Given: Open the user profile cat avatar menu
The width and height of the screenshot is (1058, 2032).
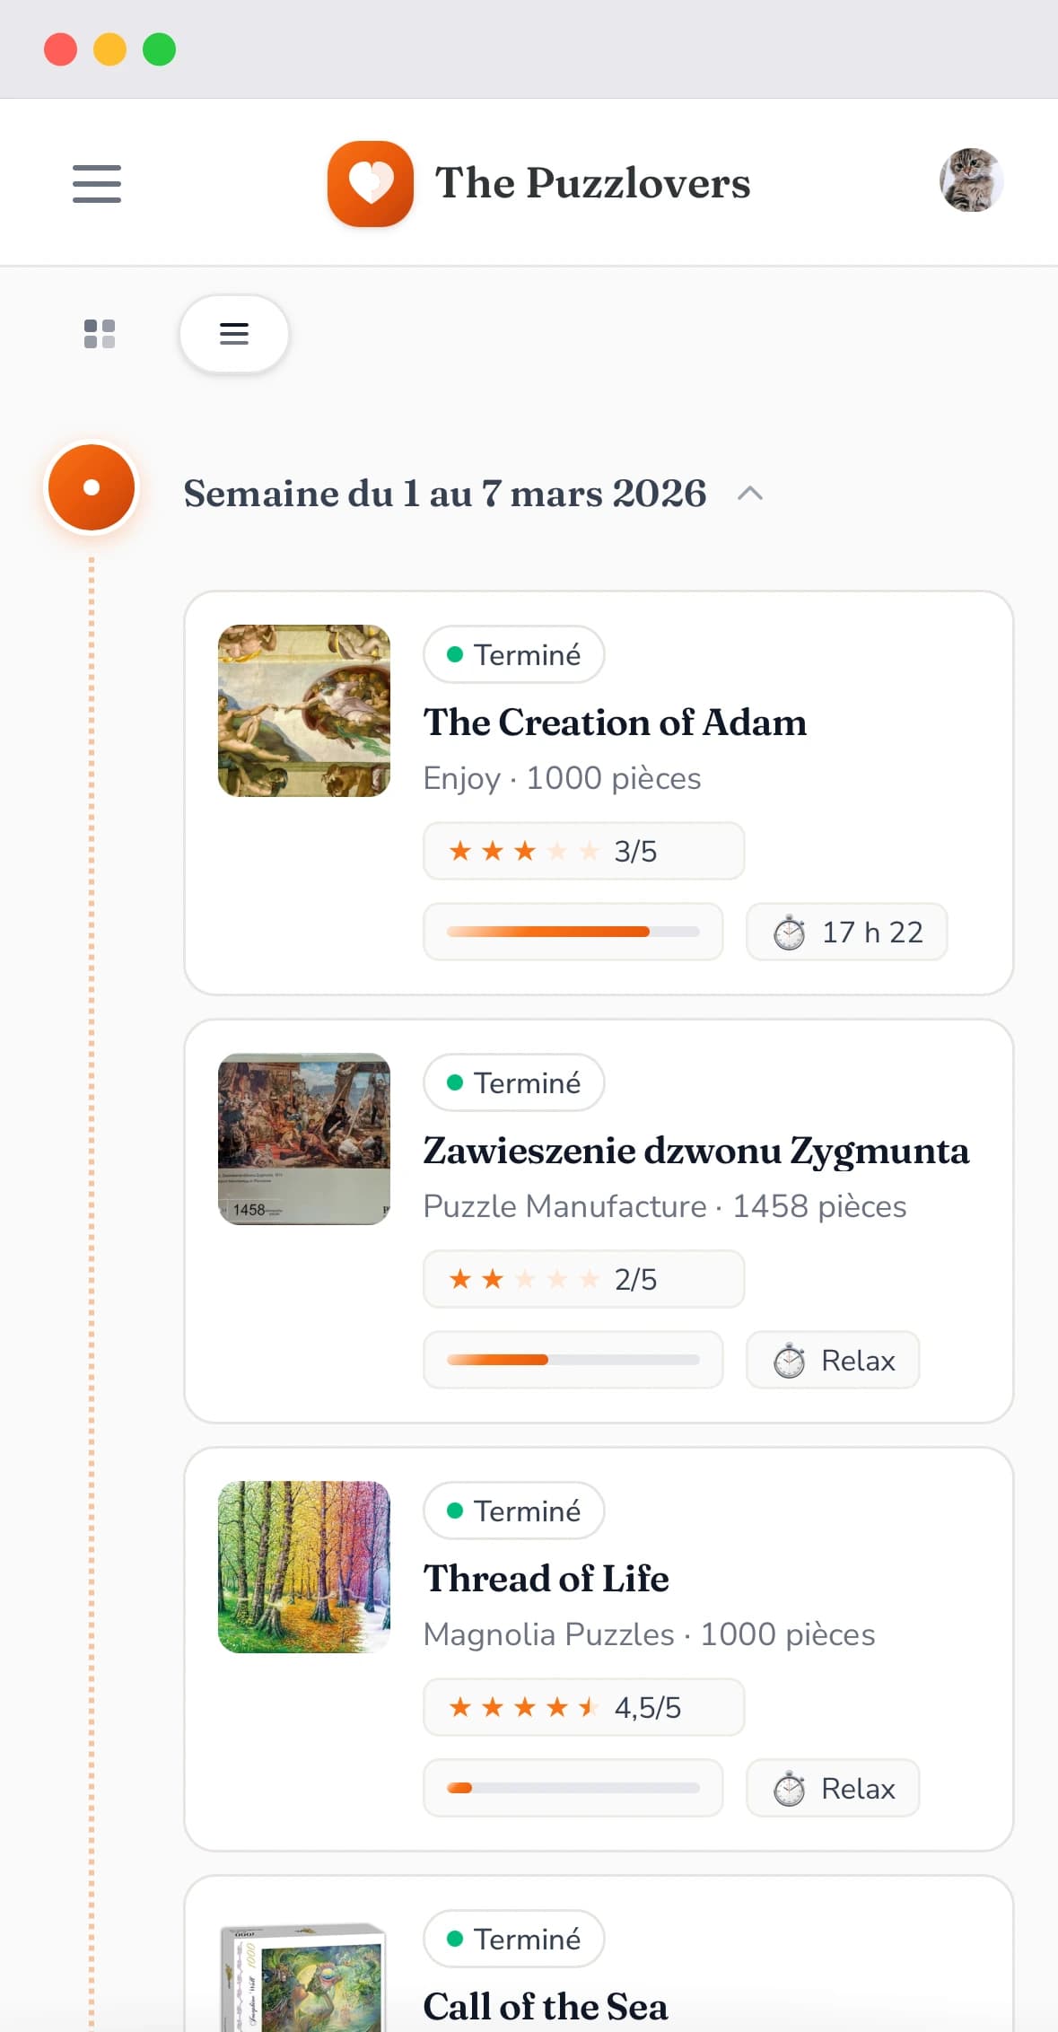Looking at the screenshot, I should [970, 180].
